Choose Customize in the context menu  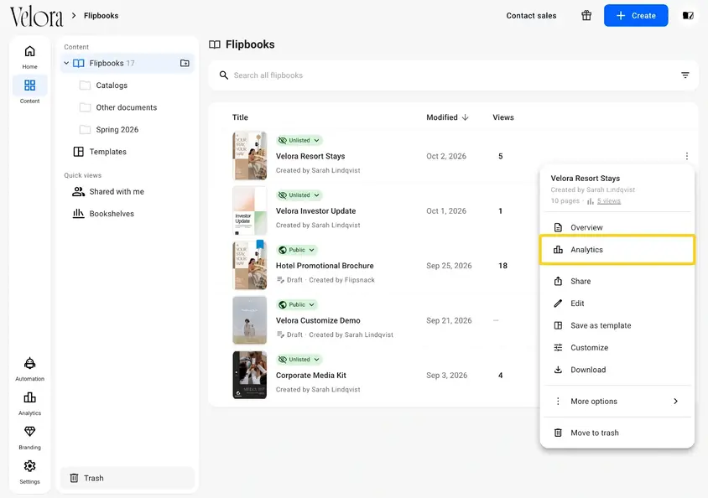[617, 347]
